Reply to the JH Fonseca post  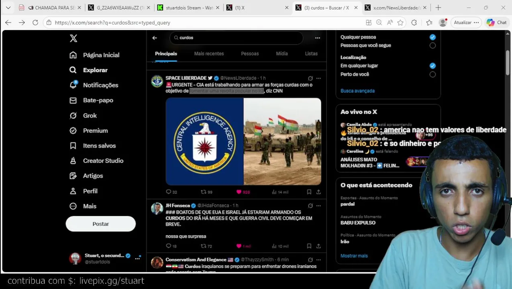(x=171, y=246)
